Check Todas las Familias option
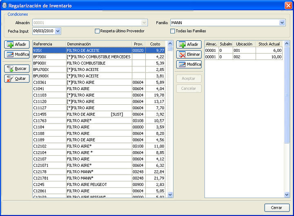Viewport: 294px width, 216px height. tap(172, 31)
